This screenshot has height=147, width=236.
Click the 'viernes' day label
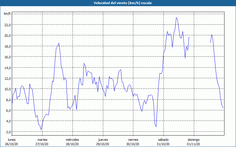click(x=133, y=140)
